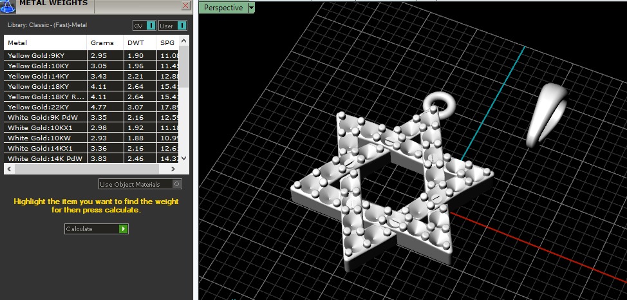Viewport: 627px width, 300px height.
Task: Click the horizontal scrollbar thumb in metal list
Action: click(x=86, y=169)
